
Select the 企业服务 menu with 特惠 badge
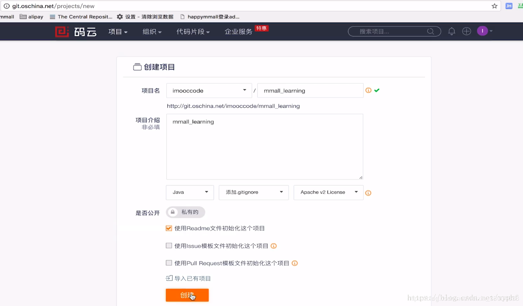pos(238,31)
